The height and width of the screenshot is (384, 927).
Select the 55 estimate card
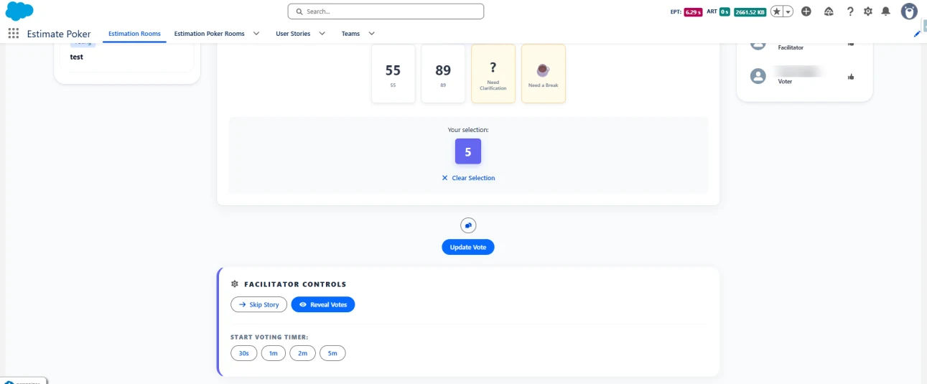click(x=393, y=73)
